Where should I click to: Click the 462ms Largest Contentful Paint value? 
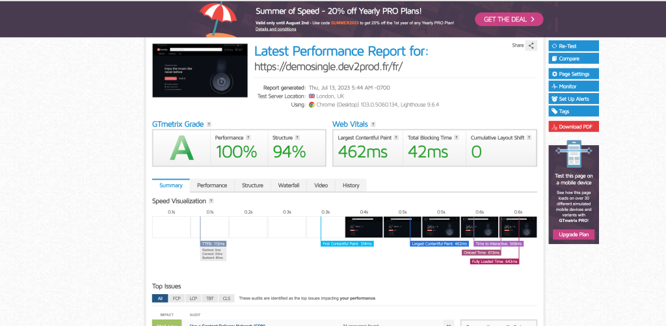point(363,152)
